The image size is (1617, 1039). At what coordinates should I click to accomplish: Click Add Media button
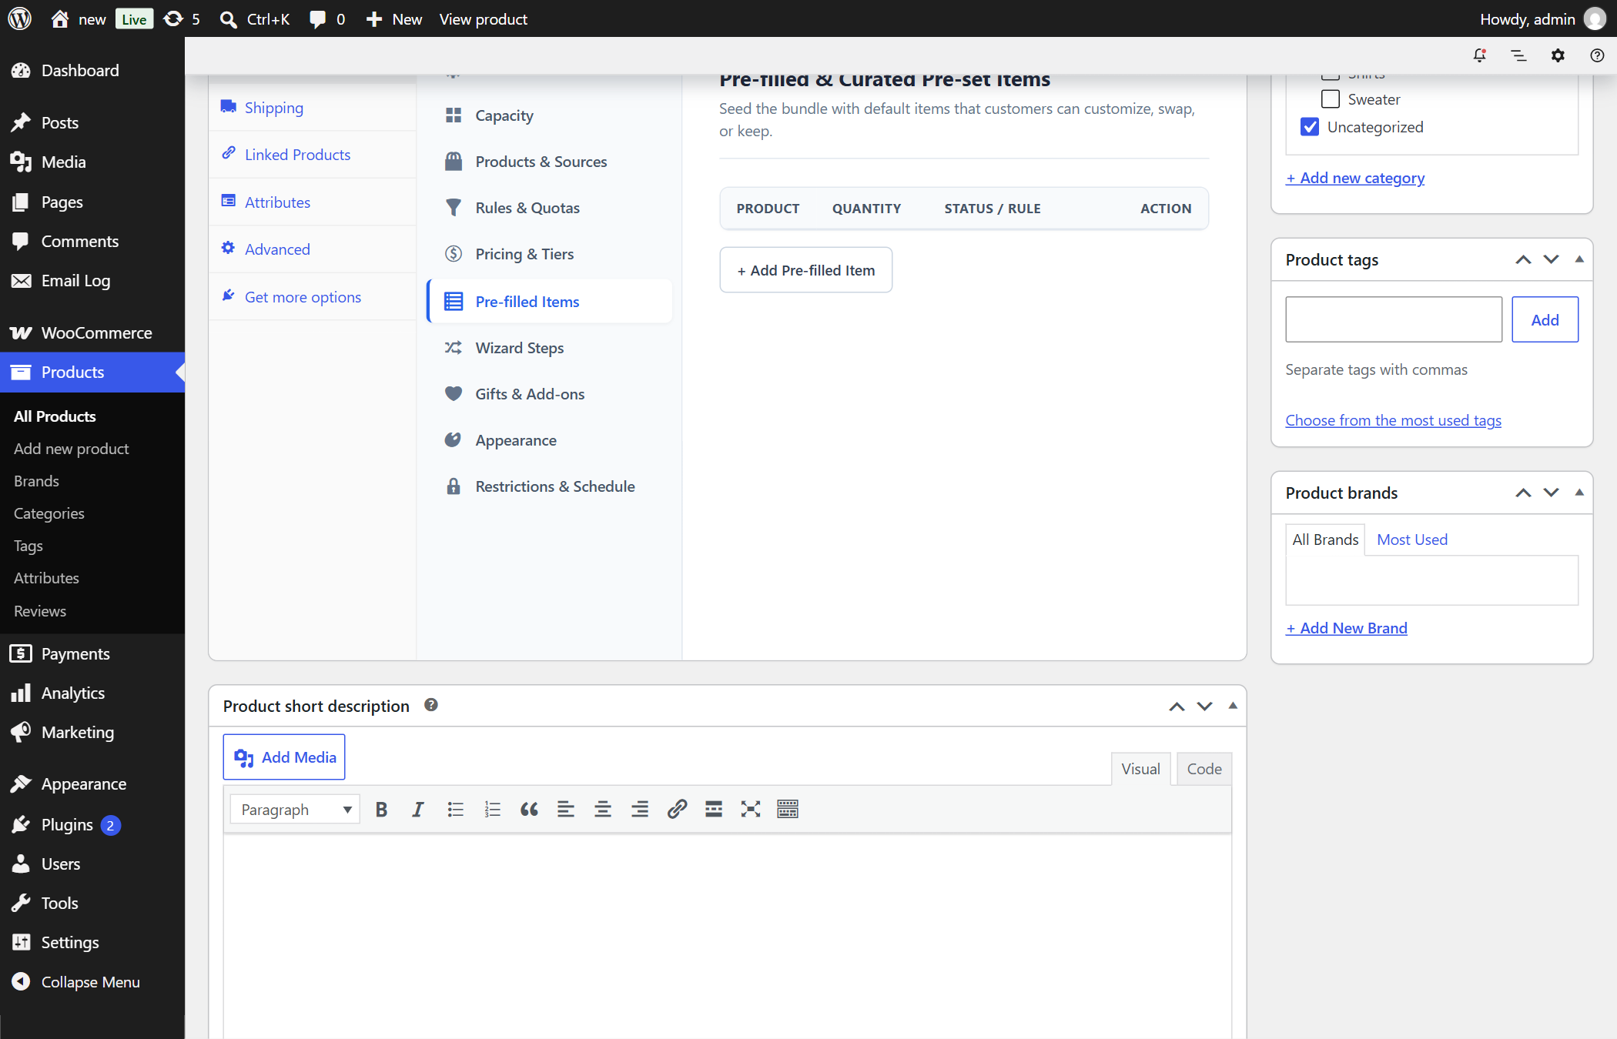(284, 757)
